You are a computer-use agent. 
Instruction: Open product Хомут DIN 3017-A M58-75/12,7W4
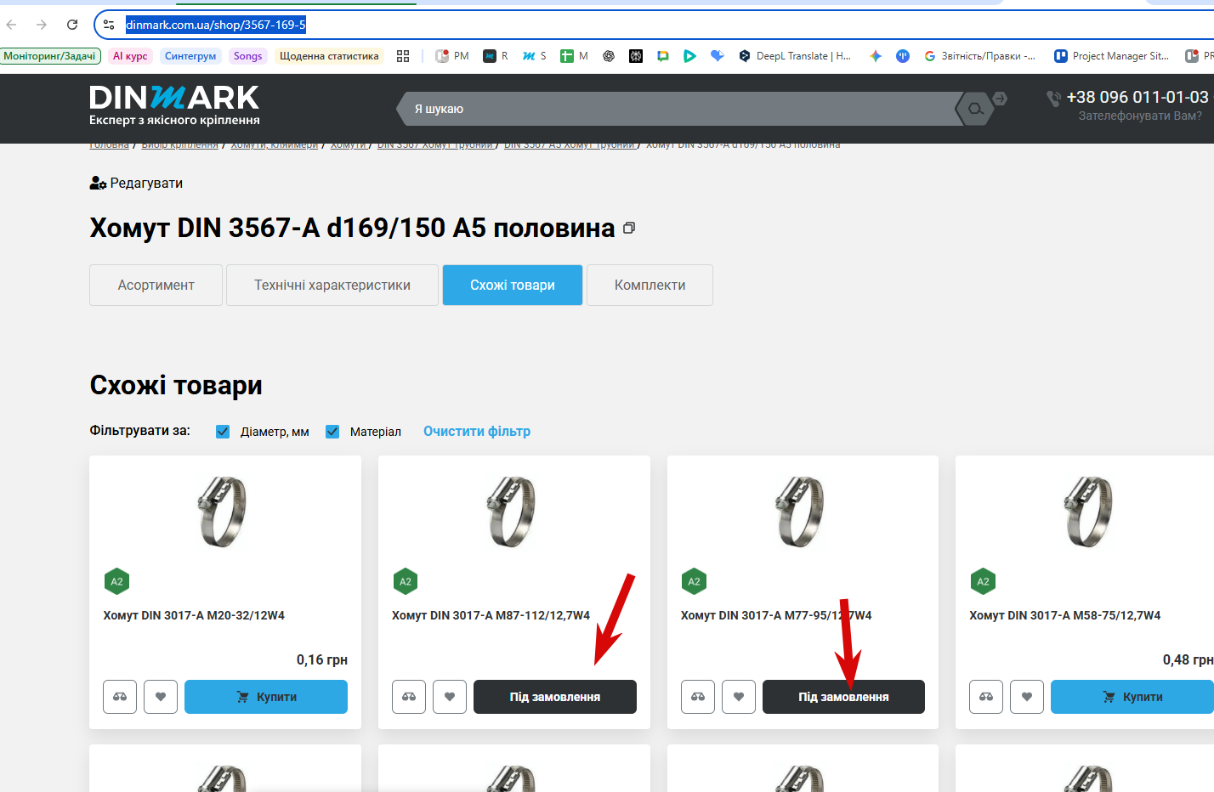point(1064,615)
